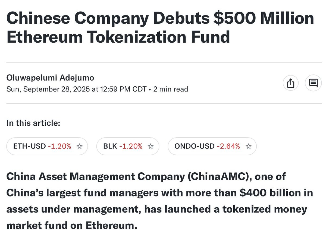Click the ETH-USD -1.20% price change

point(59,146)
